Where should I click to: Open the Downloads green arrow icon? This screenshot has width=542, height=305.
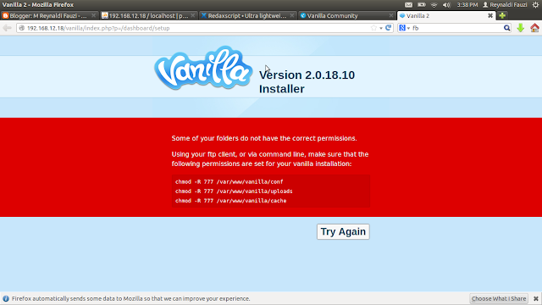pyautogui.click(x=520, y=28)
